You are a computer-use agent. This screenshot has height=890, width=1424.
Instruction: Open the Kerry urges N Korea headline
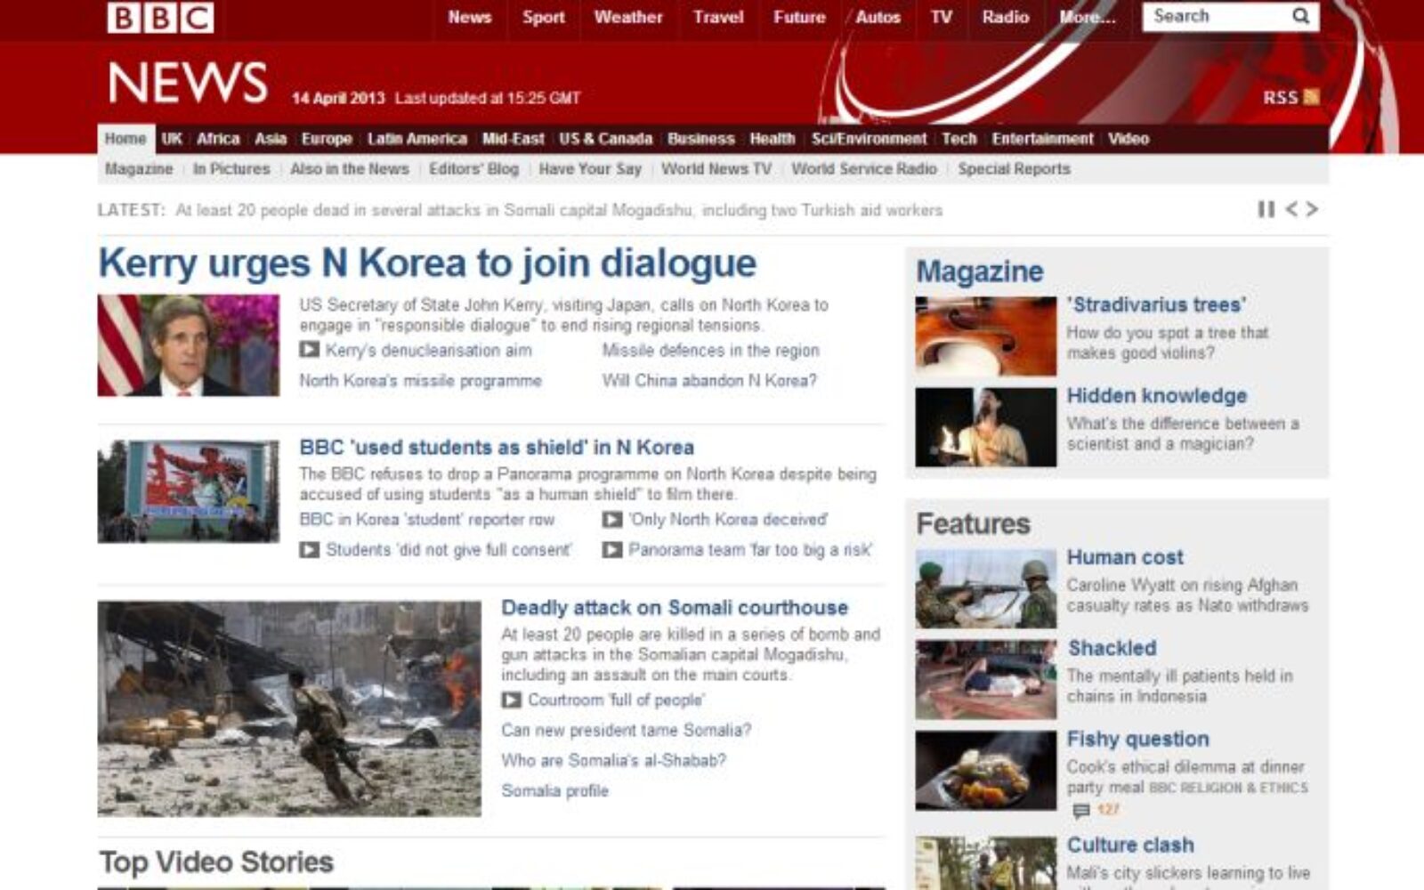pyautogui.click(x=427, y=263)
